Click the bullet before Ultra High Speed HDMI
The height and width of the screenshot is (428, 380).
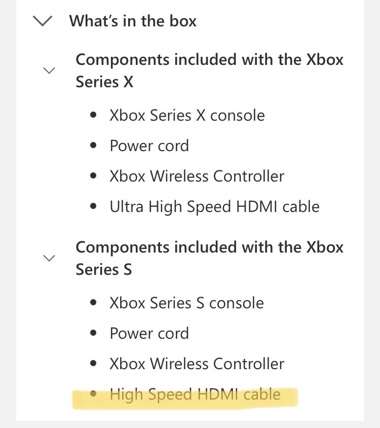93,206
